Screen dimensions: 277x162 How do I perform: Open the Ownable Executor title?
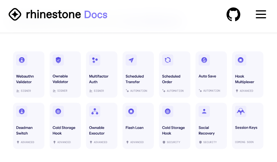[97, 131]
